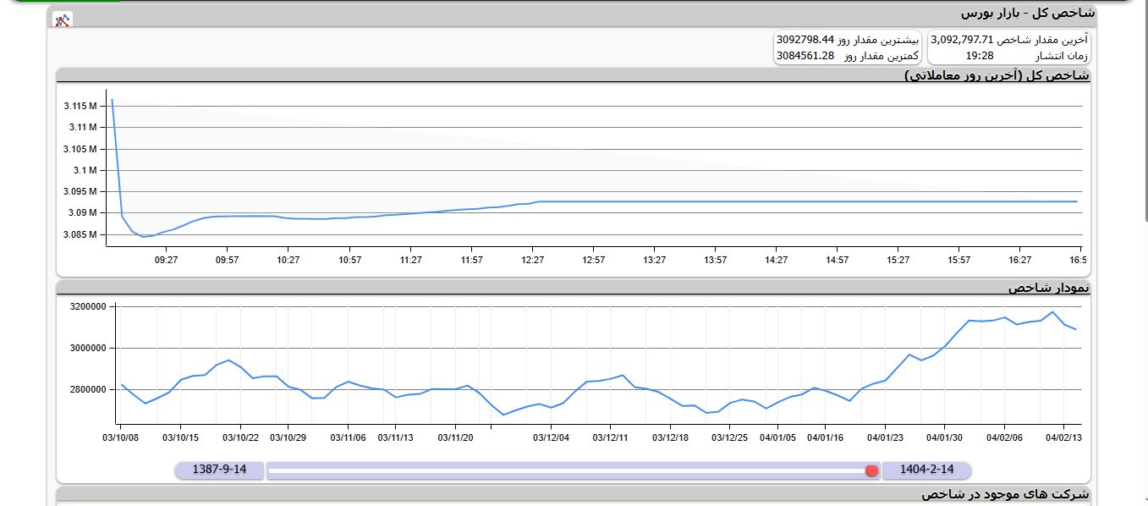Select the start date button 1387-9-14

click(x=219, y=470)
